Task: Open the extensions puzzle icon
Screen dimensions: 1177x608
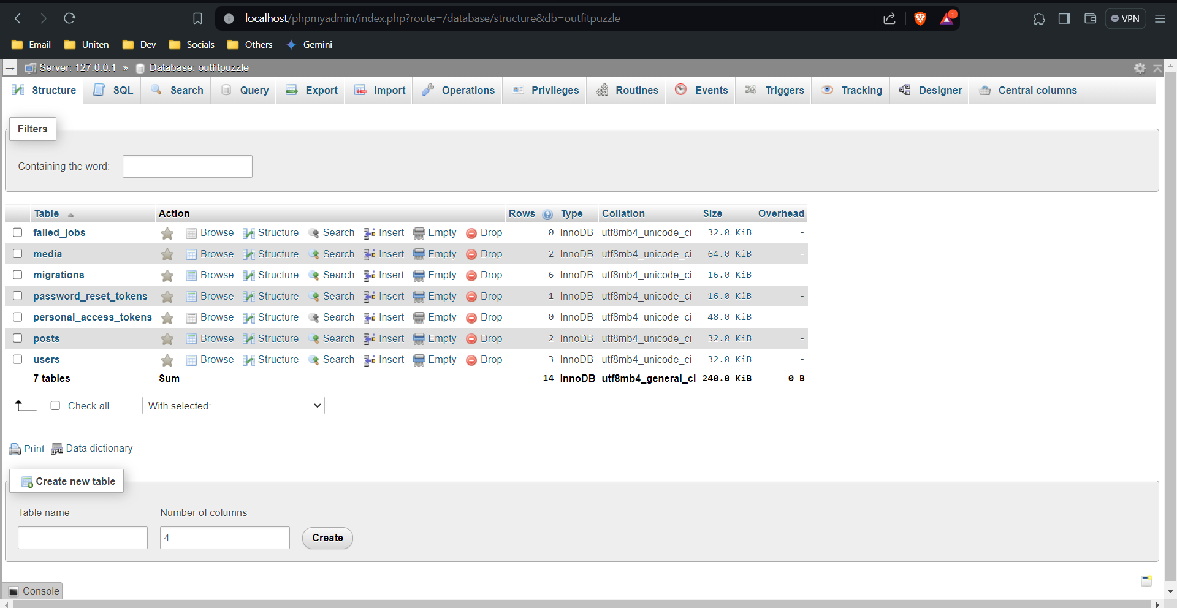Action: tap(1038, 19)
